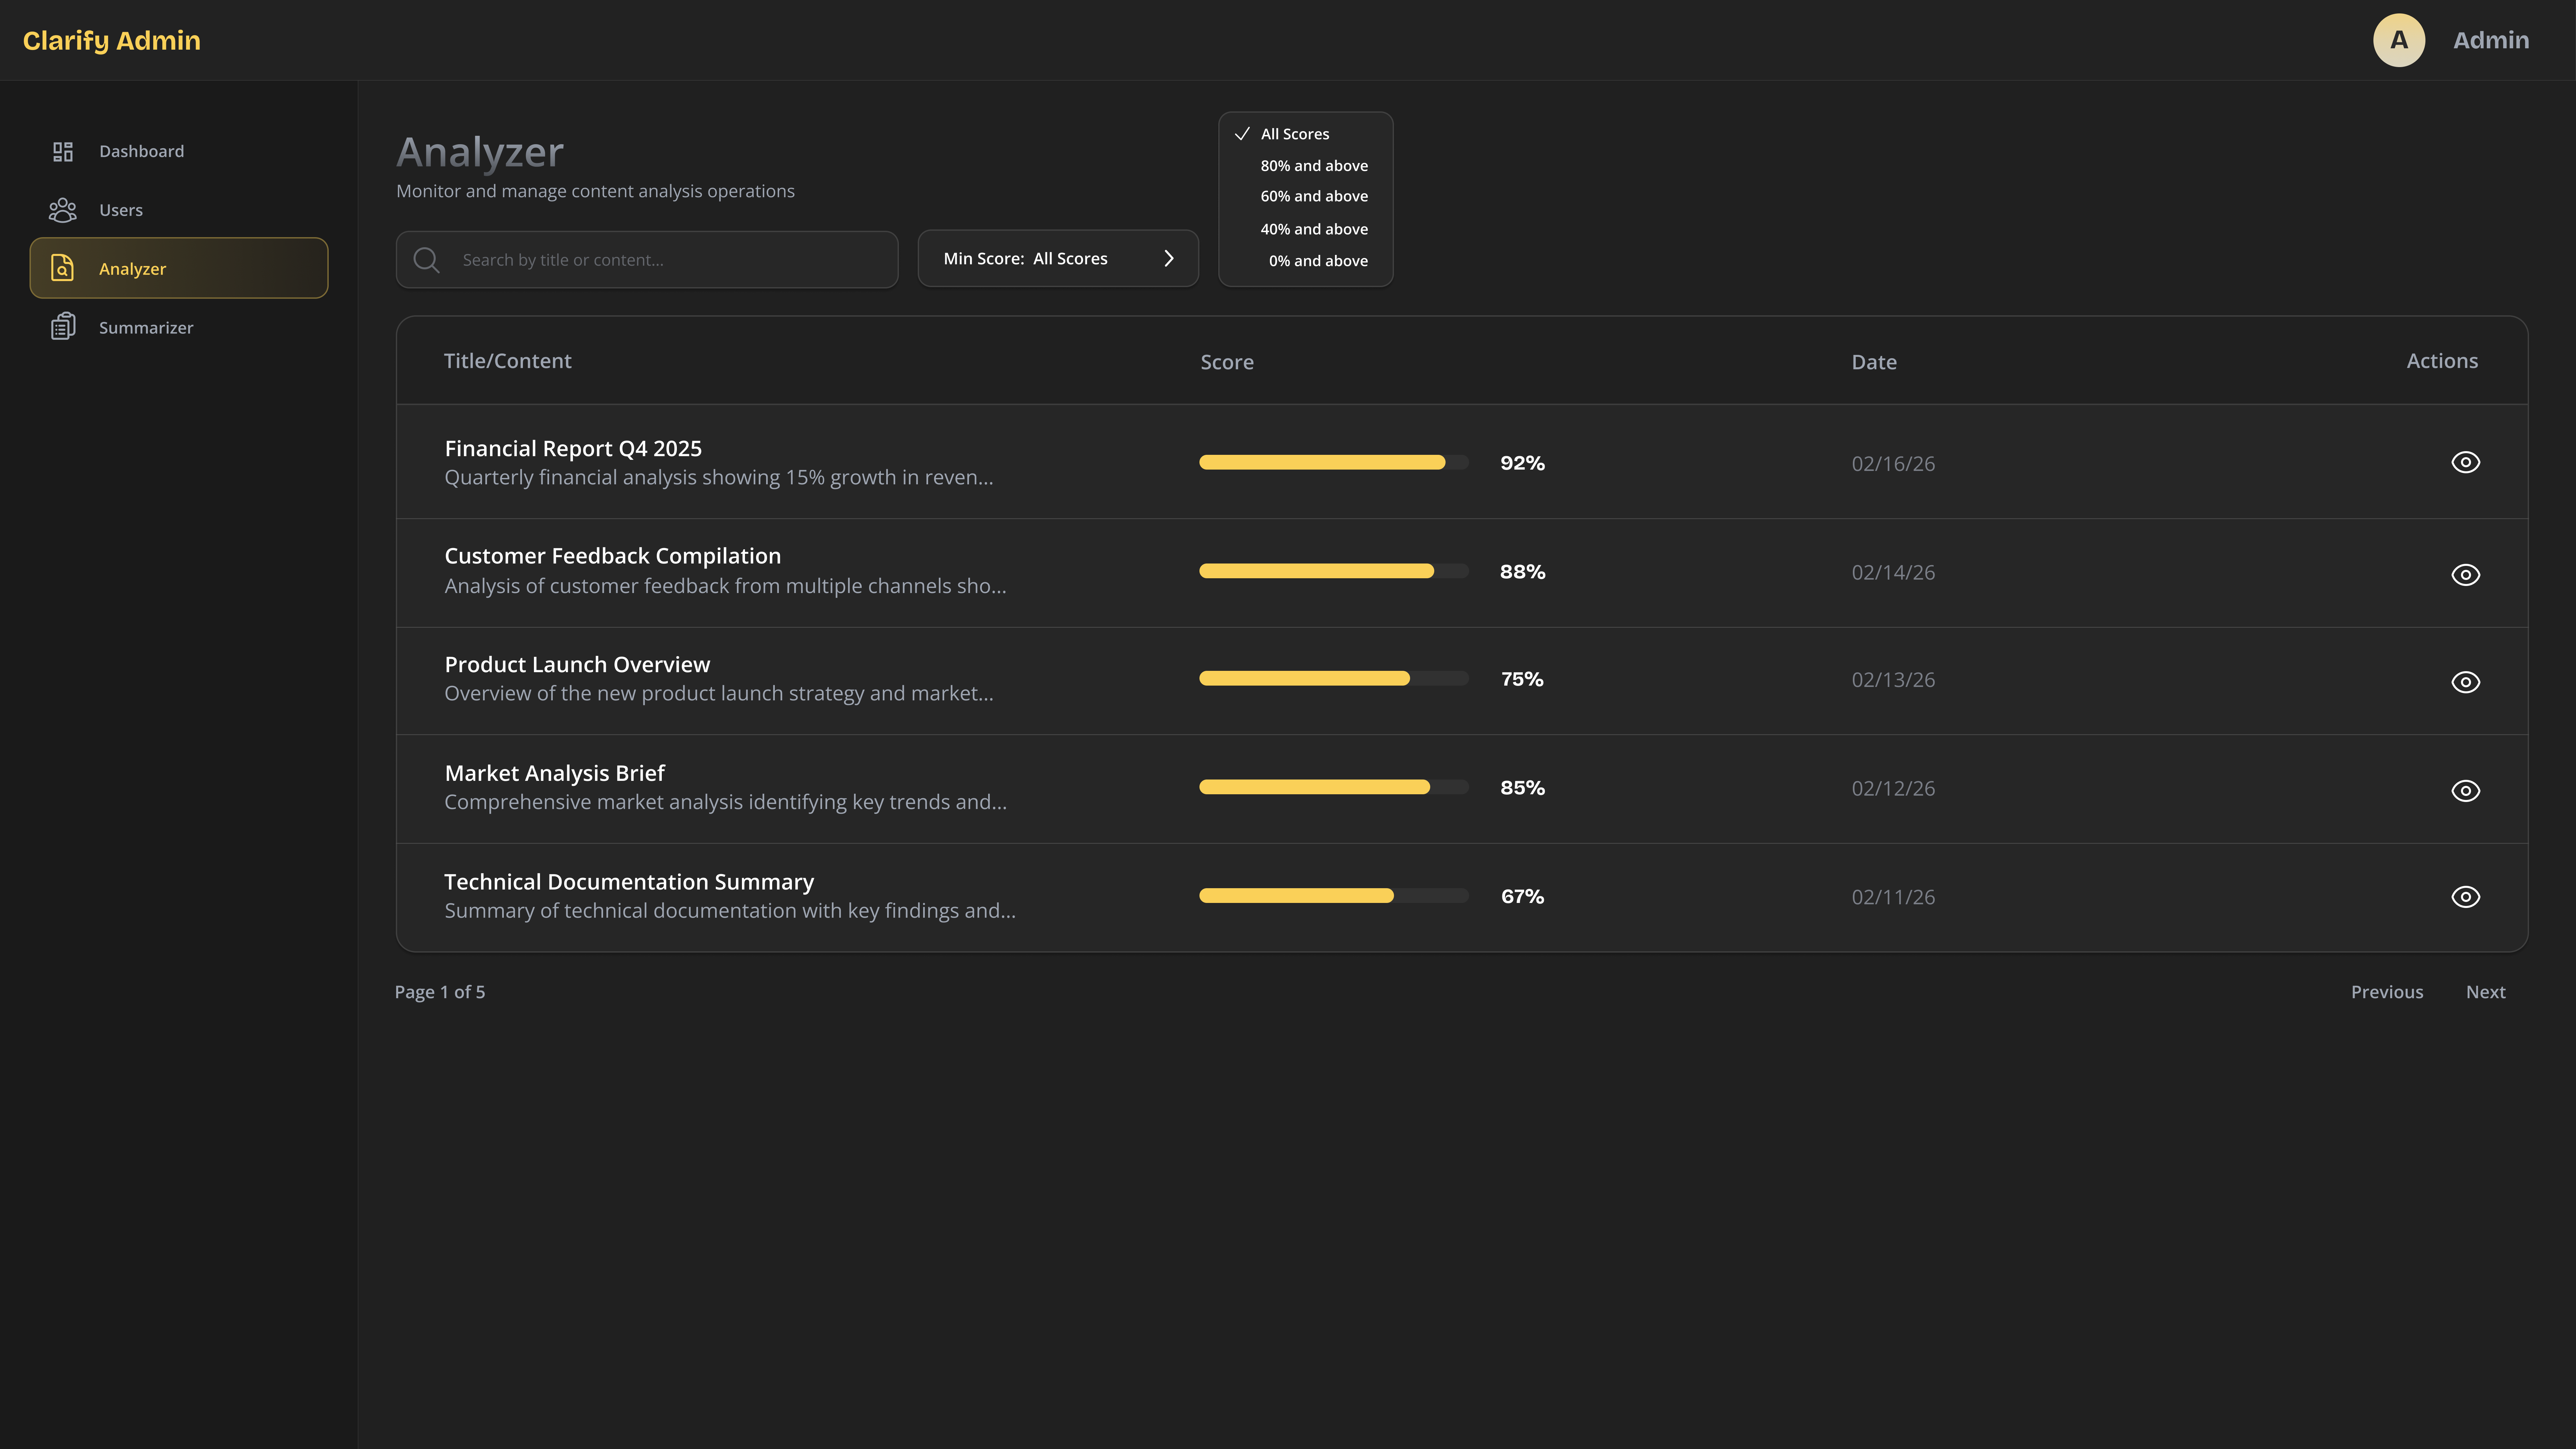The height and width of the screenshot is (1449, 2576).
Task: Focus the search by title or content field
Action: (647, 260)
